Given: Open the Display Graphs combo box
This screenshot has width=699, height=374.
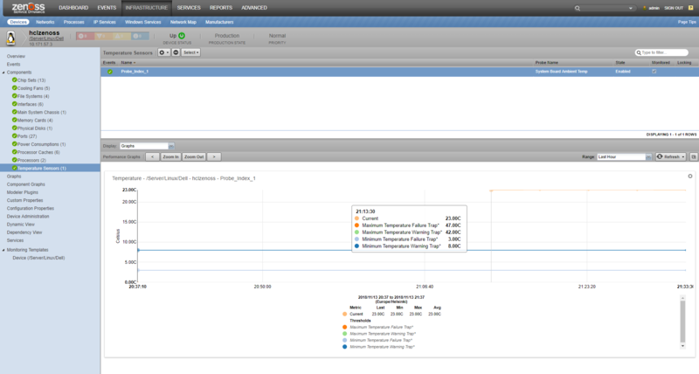Looking at the screenshot, I should 147,146.
